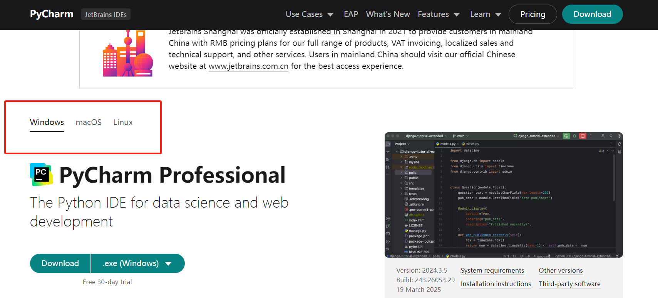This screenshot has width=658, height=298.
Task: Follow the www.jetbrains.com.cn link
Action: click(248, 66)
